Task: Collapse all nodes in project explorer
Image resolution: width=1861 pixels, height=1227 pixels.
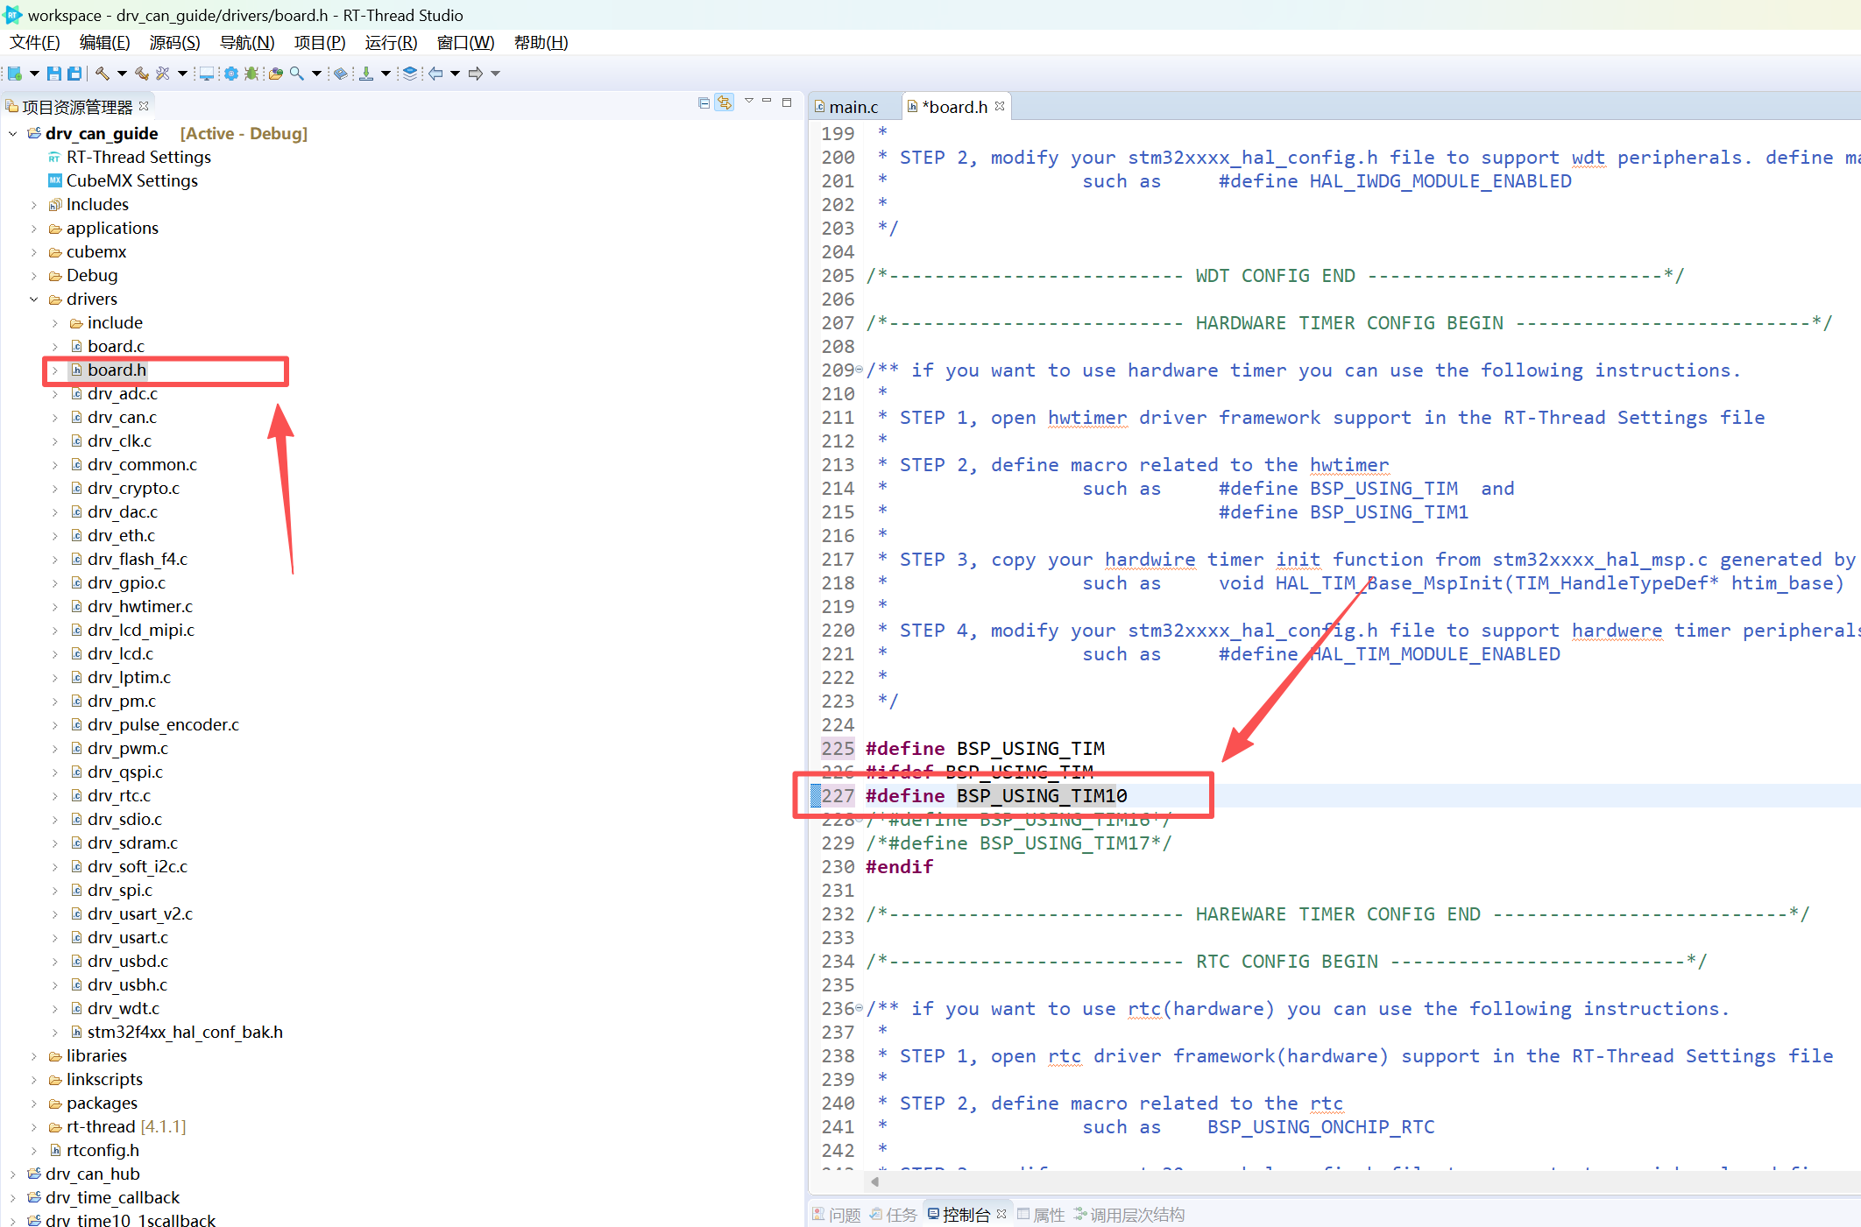Action: point(703,102)
